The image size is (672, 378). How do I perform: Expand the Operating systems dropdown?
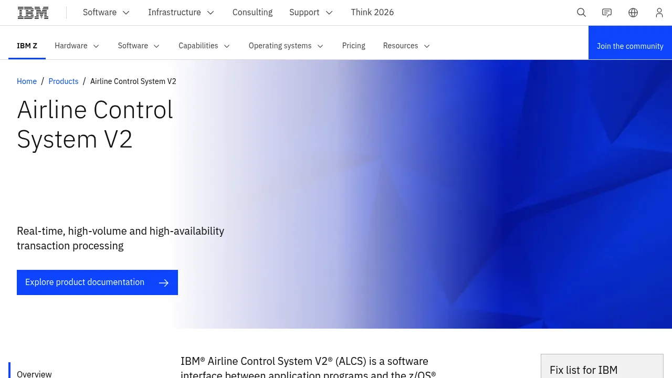286,46
